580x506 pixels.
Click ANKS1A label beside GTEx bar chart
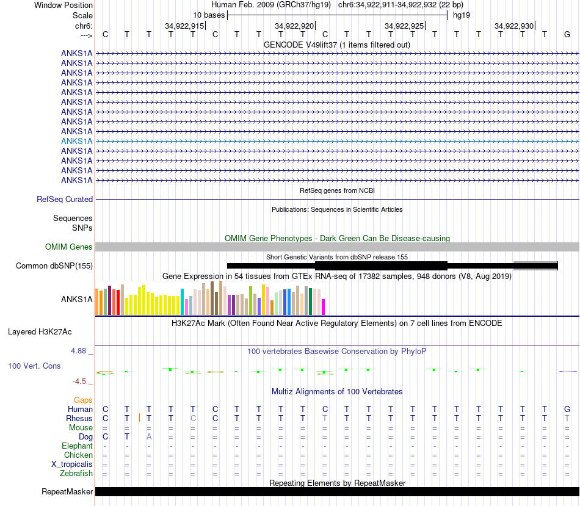(x=76, y=299)
